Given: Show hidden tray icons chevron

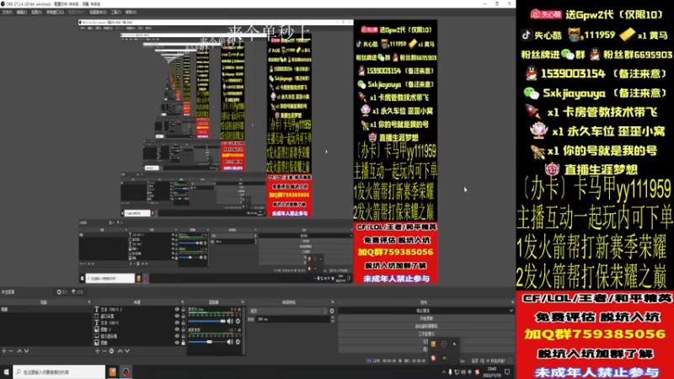Looking at the screenshot, I should [x=444, y=372].
